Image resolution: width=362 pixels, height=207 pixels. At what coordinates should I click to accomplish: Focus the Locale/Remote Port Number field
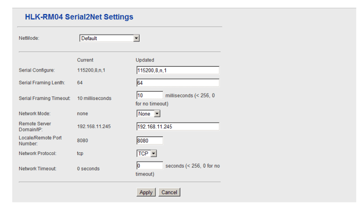[x=150, y=141]
